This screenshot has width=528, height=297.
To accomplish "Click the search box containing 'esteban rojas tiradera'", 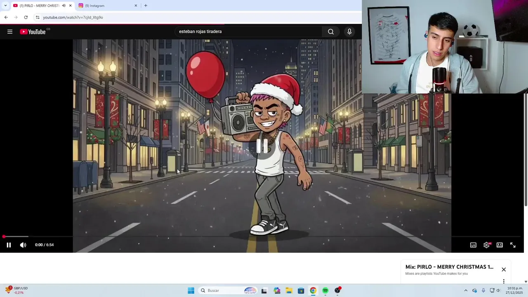I will tap(249, 32).
